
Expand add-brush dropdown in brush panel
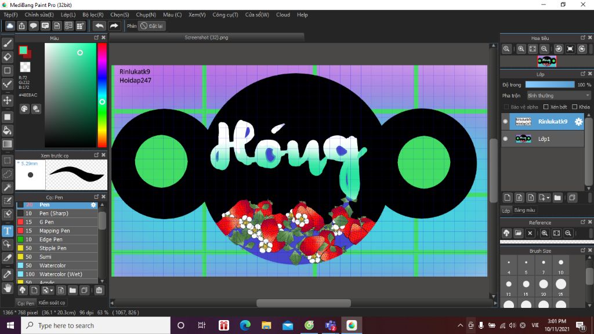pyautogui.click(x=51, y=291)
